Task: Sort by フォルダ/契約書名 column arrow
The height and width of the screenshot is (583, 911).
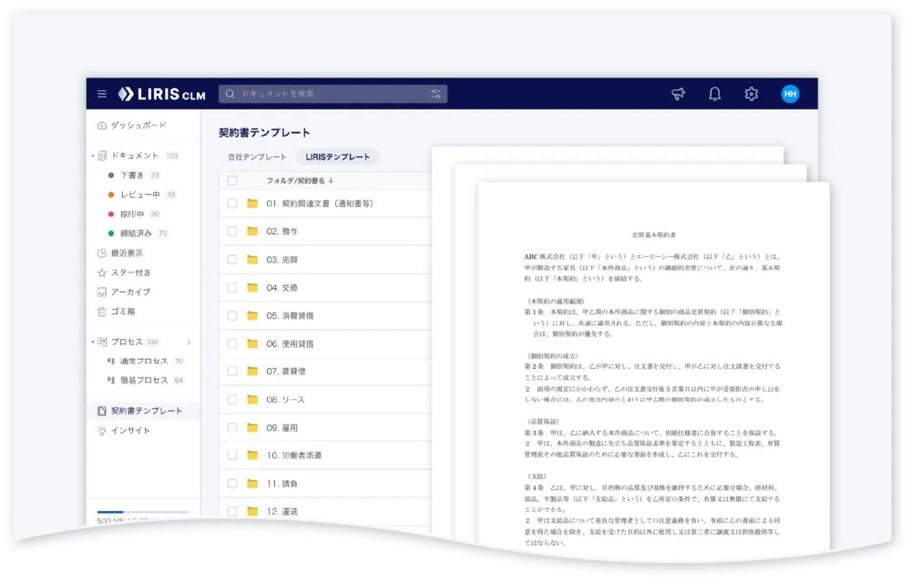Action: click(x=331, y=180)
